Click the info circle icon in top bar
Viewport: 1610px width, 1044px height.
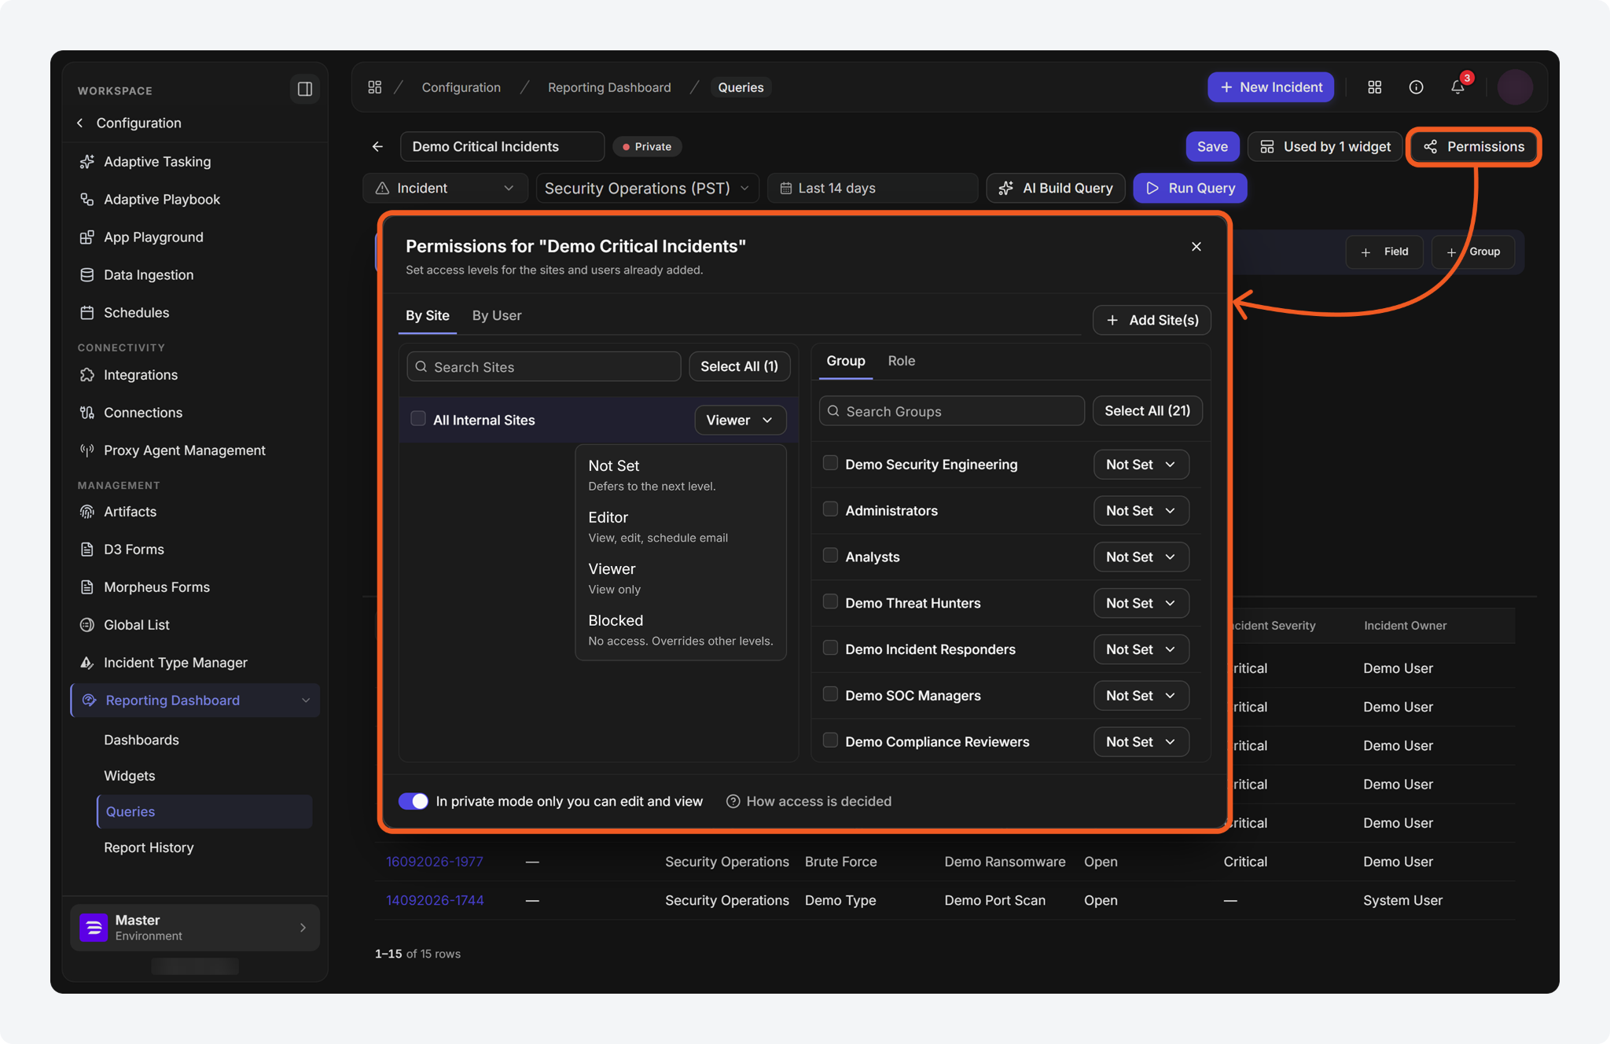pyautogui.click(x=1416, y=87)
